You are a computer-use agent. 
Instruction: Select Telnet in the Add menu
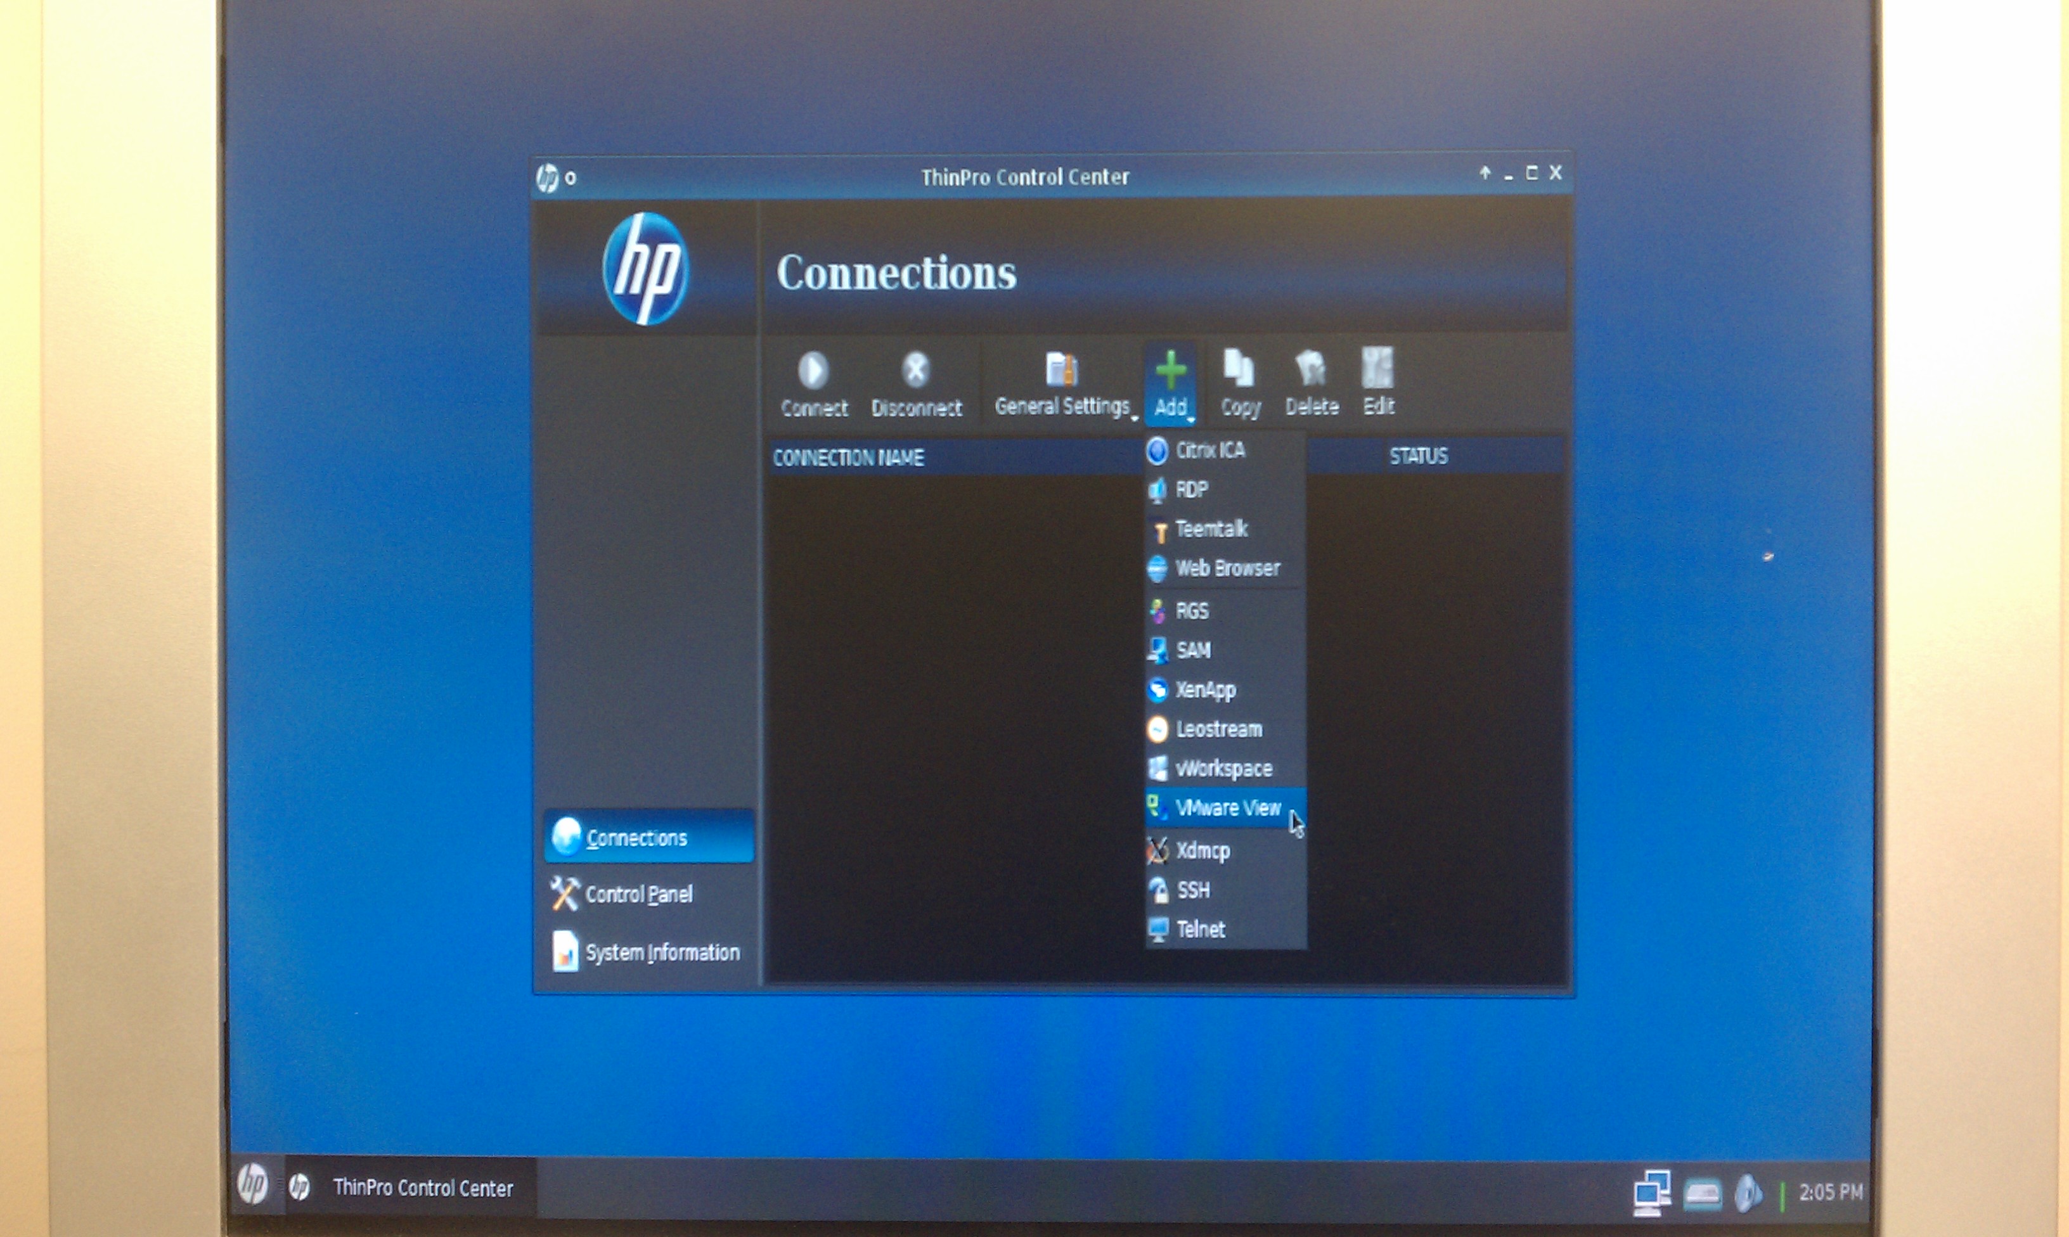coord(1225,928)
